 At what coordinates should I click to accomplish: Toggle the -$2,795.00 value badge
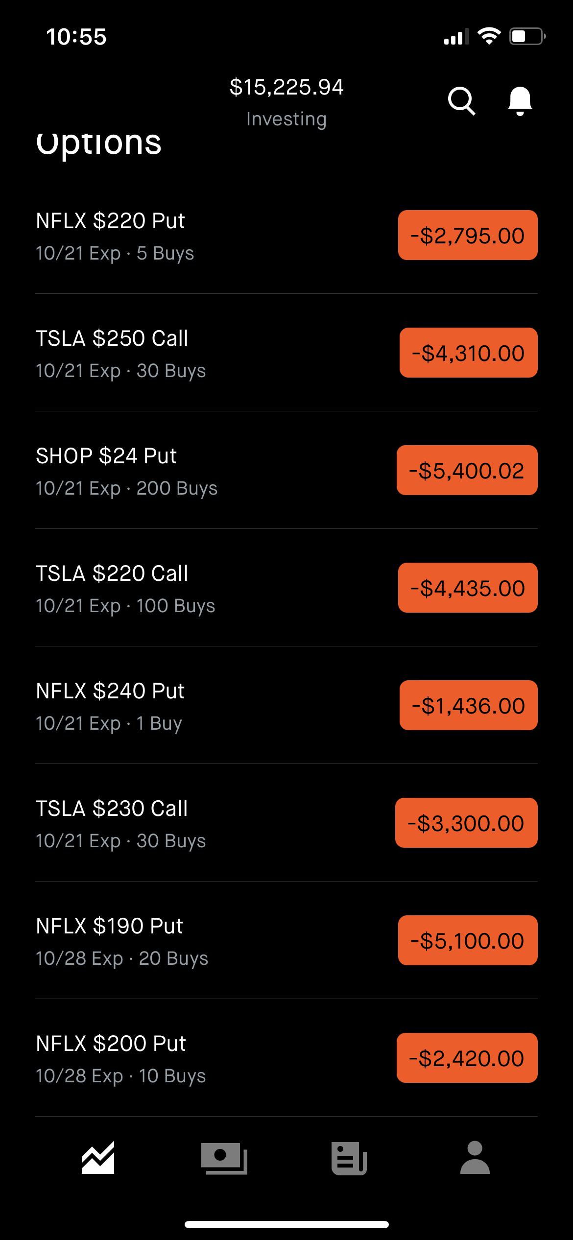pos(468,236)
